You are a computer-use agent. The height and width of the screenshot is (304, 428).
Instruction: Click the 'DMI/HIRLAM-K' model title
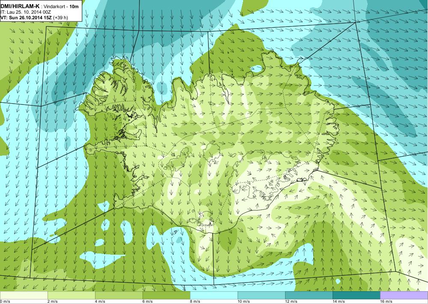click(20, 6)
